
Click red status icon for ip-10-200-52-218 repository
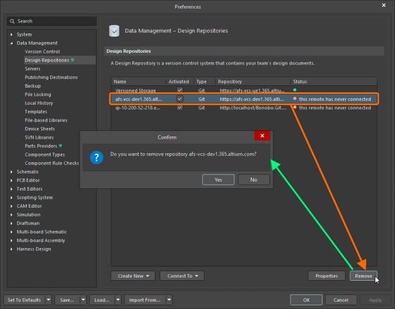coord(295,108)
